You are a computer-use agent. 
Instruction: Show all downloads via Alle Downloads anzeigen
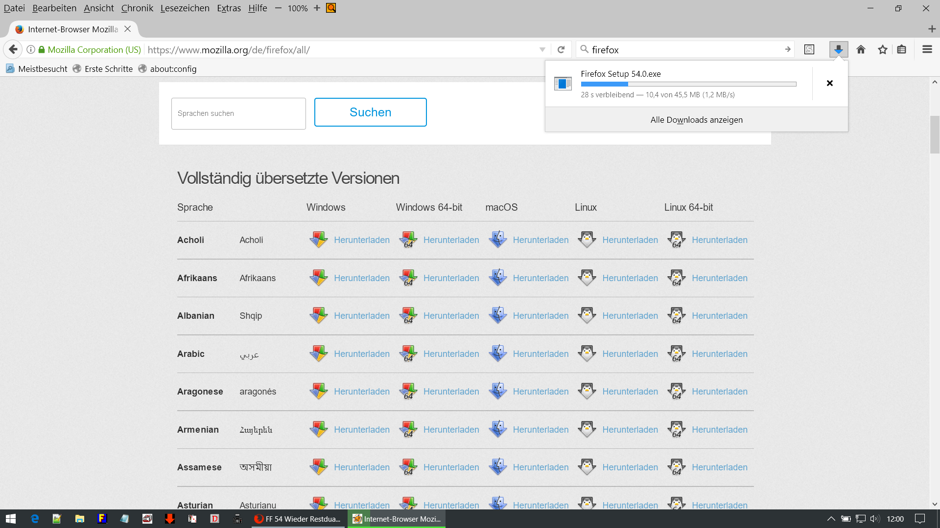point(696,120)
